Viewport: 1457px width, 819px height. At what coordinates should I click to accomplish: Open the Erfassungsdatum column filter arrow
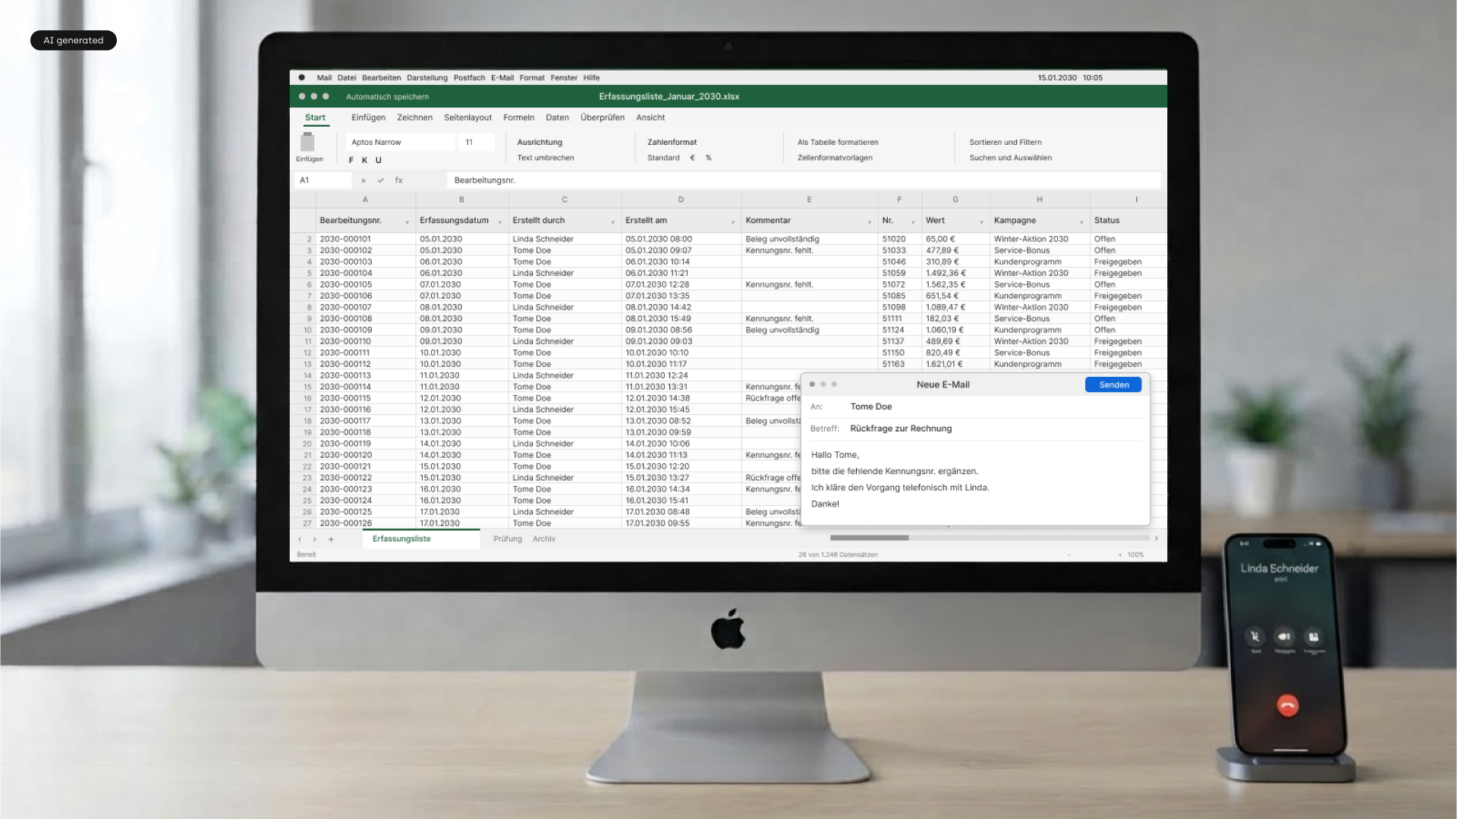coord(500,221)
